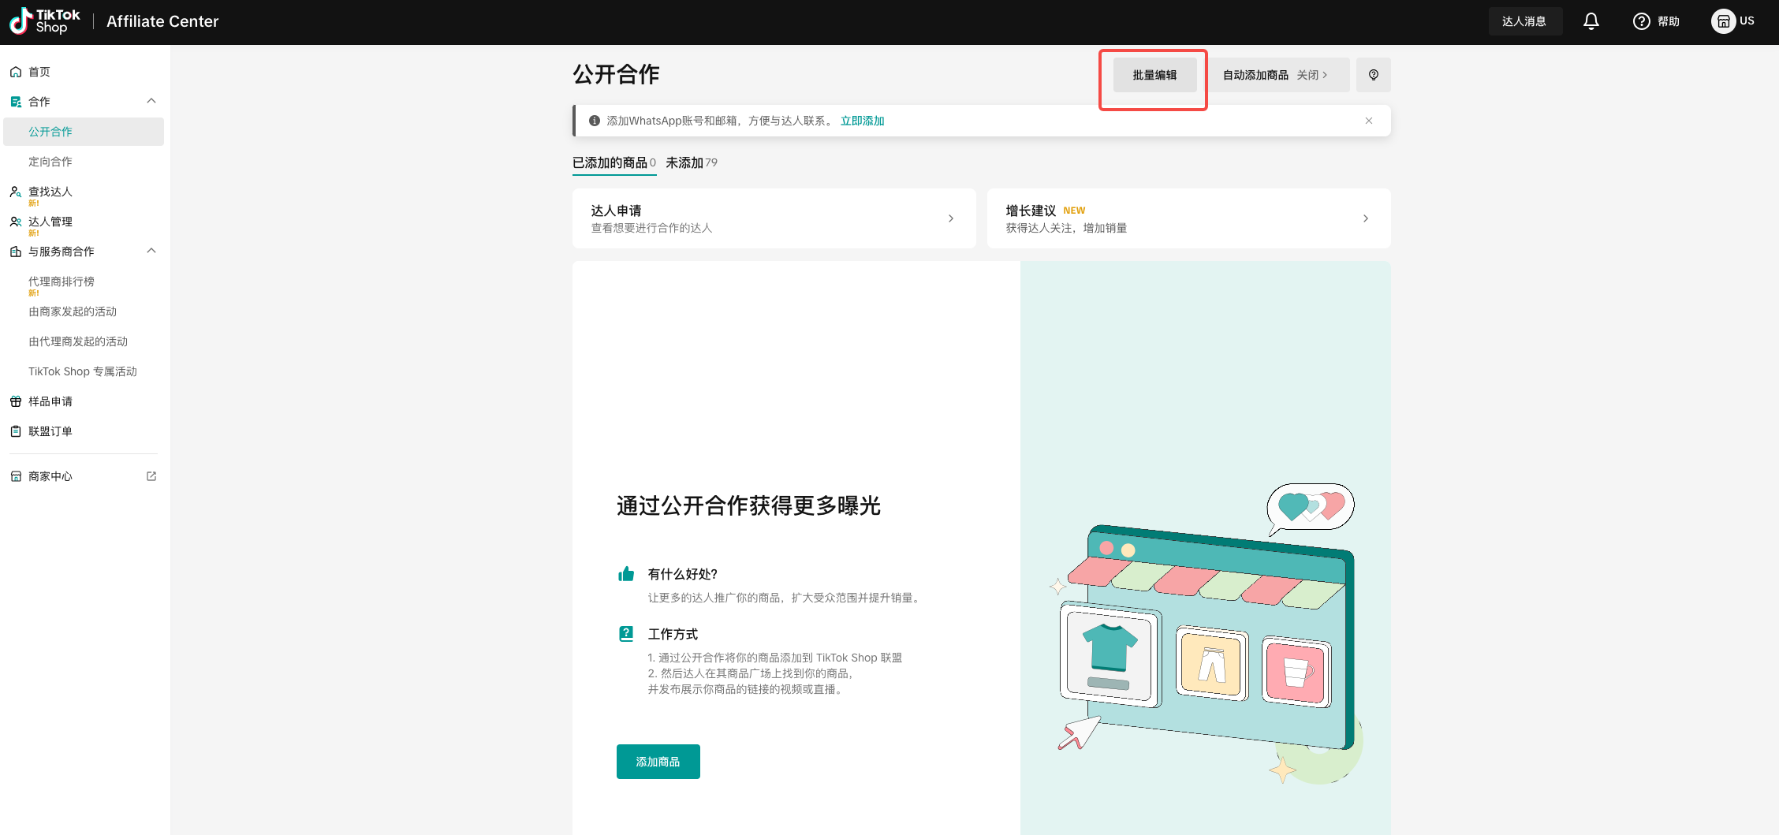Click the 批量编辑 button
The height and width of the screenshot is (835, 1779).
1154,75
